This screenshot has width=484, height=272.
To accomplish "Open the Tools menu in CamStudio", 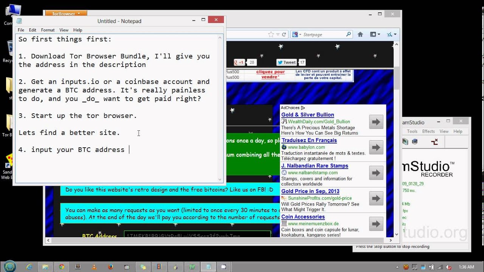I will pyautogui.click(x=412, y=131).
